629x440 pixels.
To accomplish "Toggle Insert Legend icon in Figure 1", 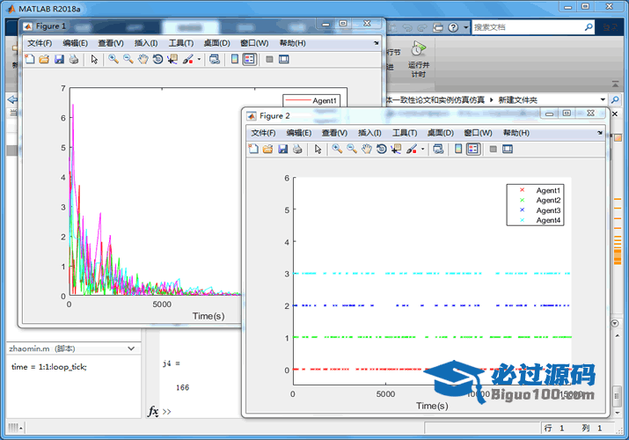I will 250,59.
